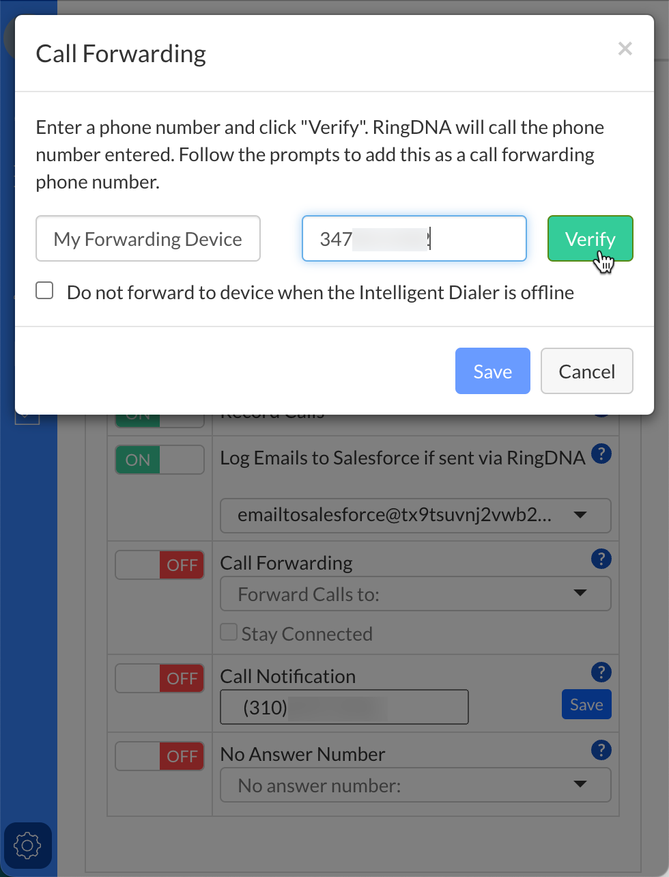Click the Call Notification help icon
Screen dimensions: 669x877
click(x=601, y=672)
